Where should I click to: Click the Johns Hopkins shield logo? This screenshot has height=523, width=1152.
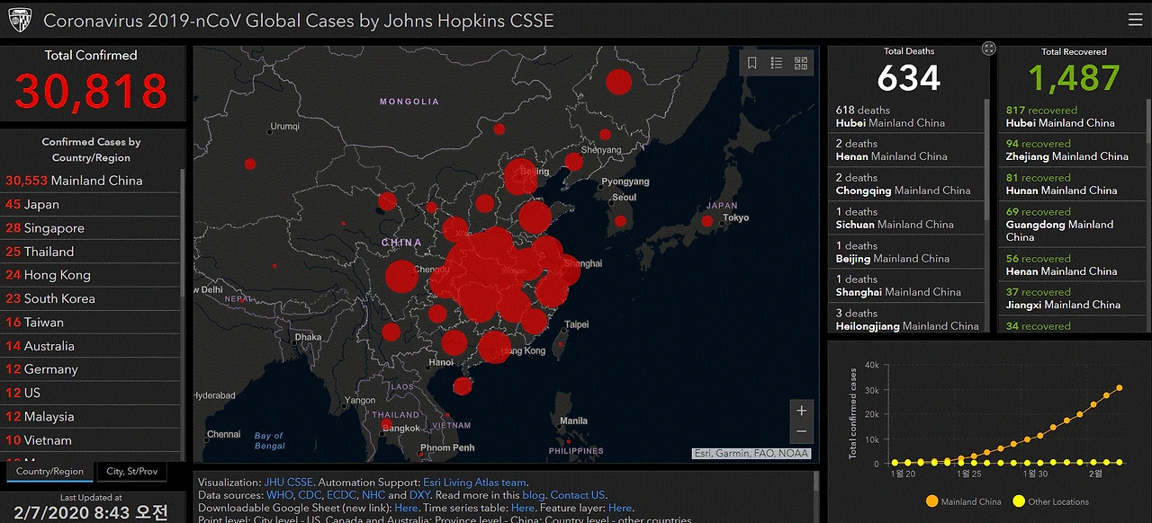point(20,20)
